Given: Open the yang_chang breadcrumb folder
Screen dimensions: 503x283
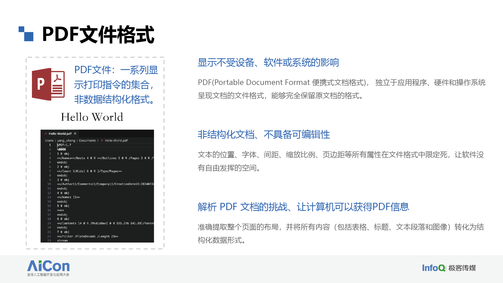Looking at the screenshot, I should pos(66,140).
